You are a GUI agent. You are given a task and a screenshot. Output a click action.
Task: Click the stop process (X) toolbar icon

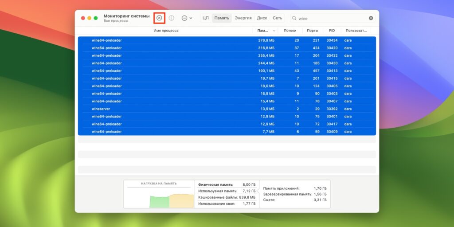click(159, 18)
